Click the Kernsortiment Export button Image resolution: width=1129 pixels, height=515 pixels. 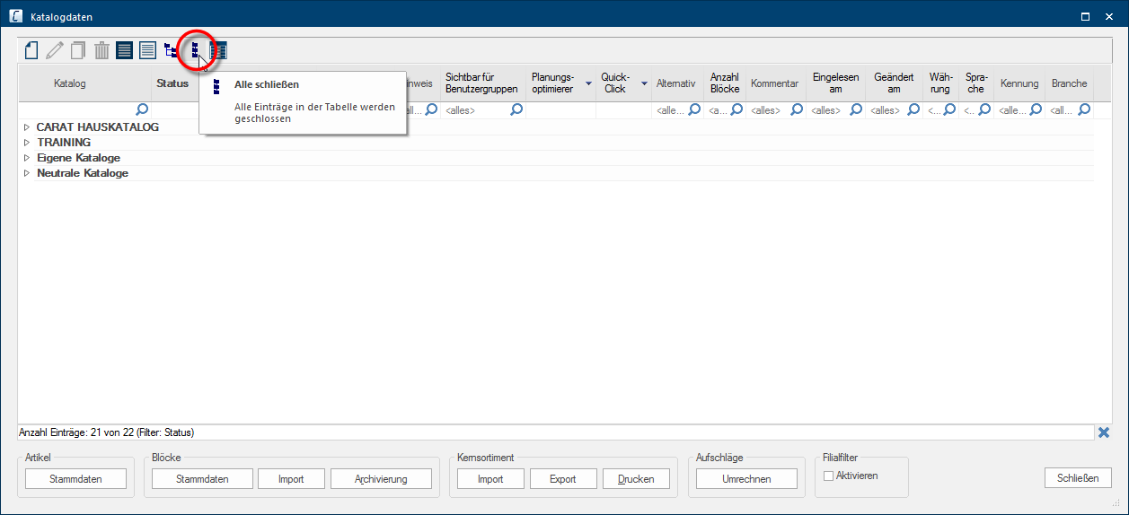tap(563, 479)
